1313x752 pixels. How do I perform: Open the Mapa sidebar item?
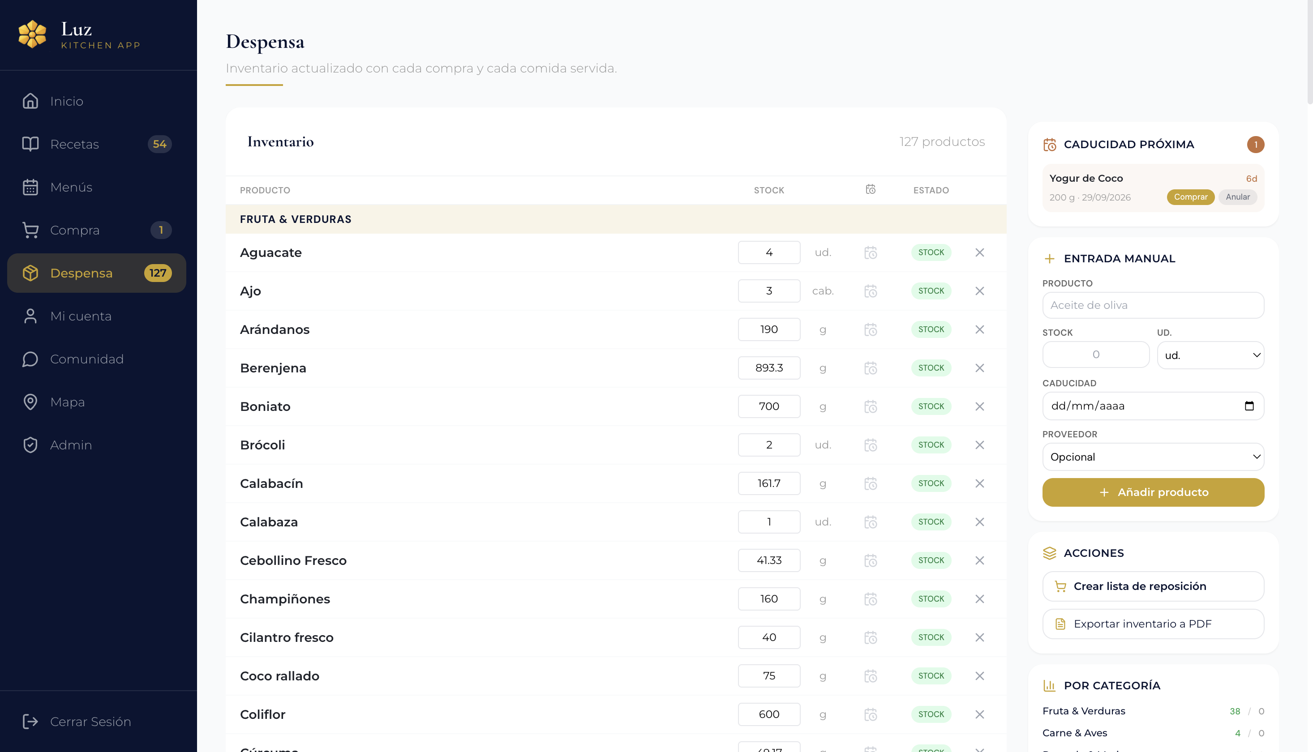tap(97, 402)
